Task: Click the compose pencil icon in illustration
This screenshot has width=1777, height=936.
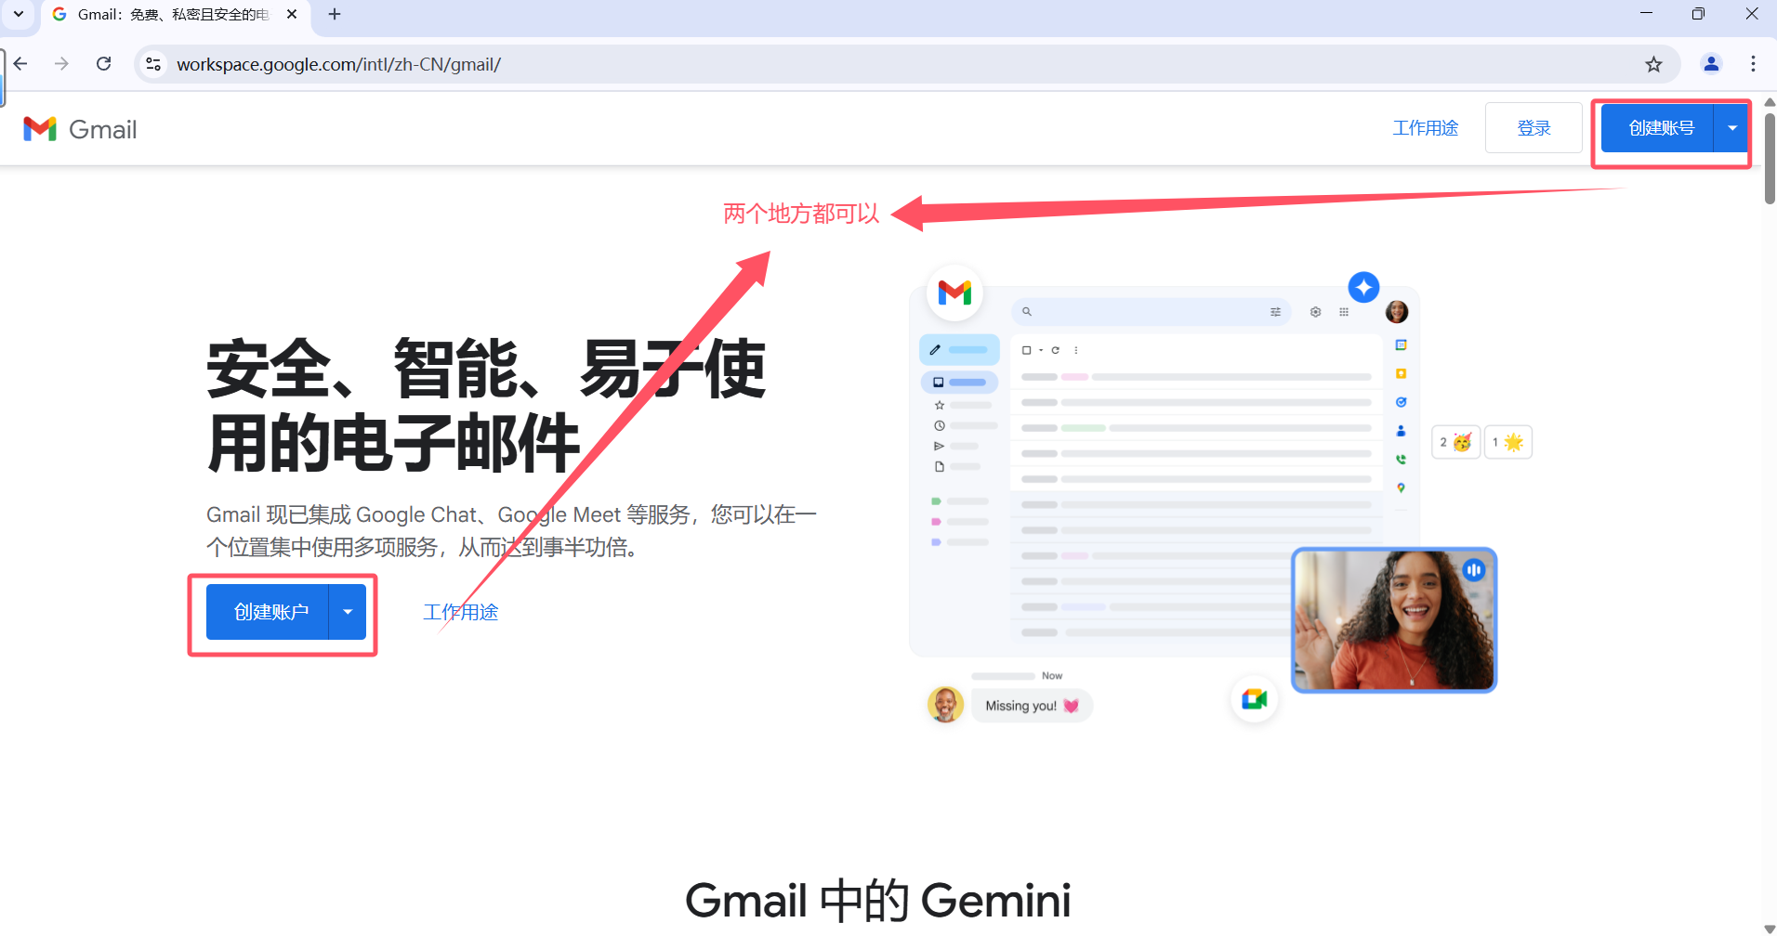Action: click(935, 350)
